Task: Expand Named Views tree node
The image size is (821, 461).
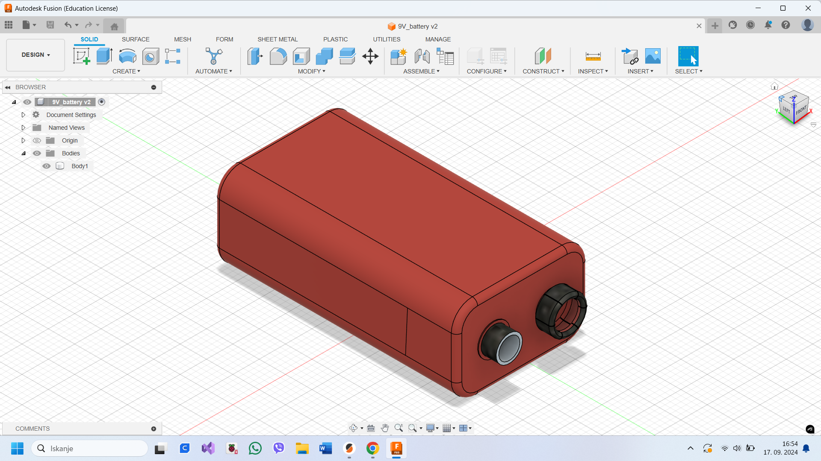Action: point(24,128)
